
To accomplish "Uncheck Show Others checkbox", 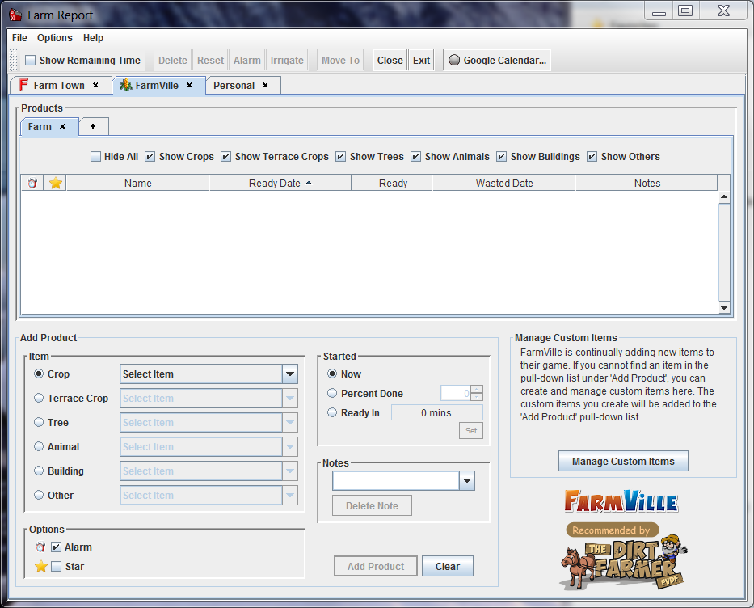I will pos(592,156).
